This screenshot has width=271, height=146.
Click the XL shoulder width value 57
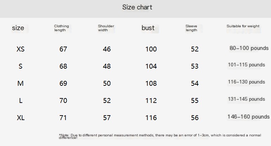click(x=107, y=118)
